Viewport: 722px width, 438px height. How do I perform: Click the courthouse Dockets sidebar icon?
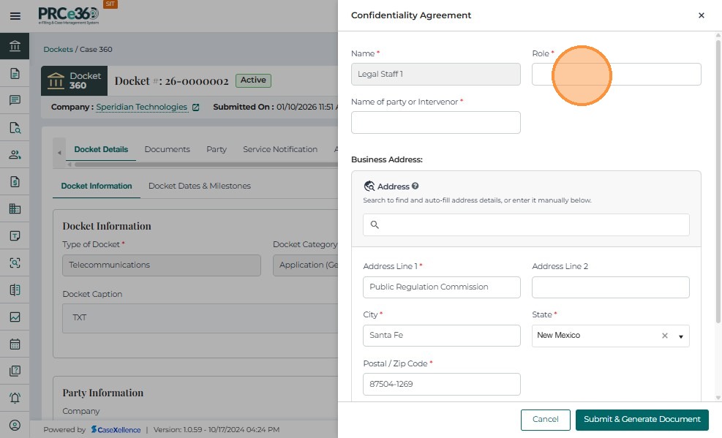point(15,47)
